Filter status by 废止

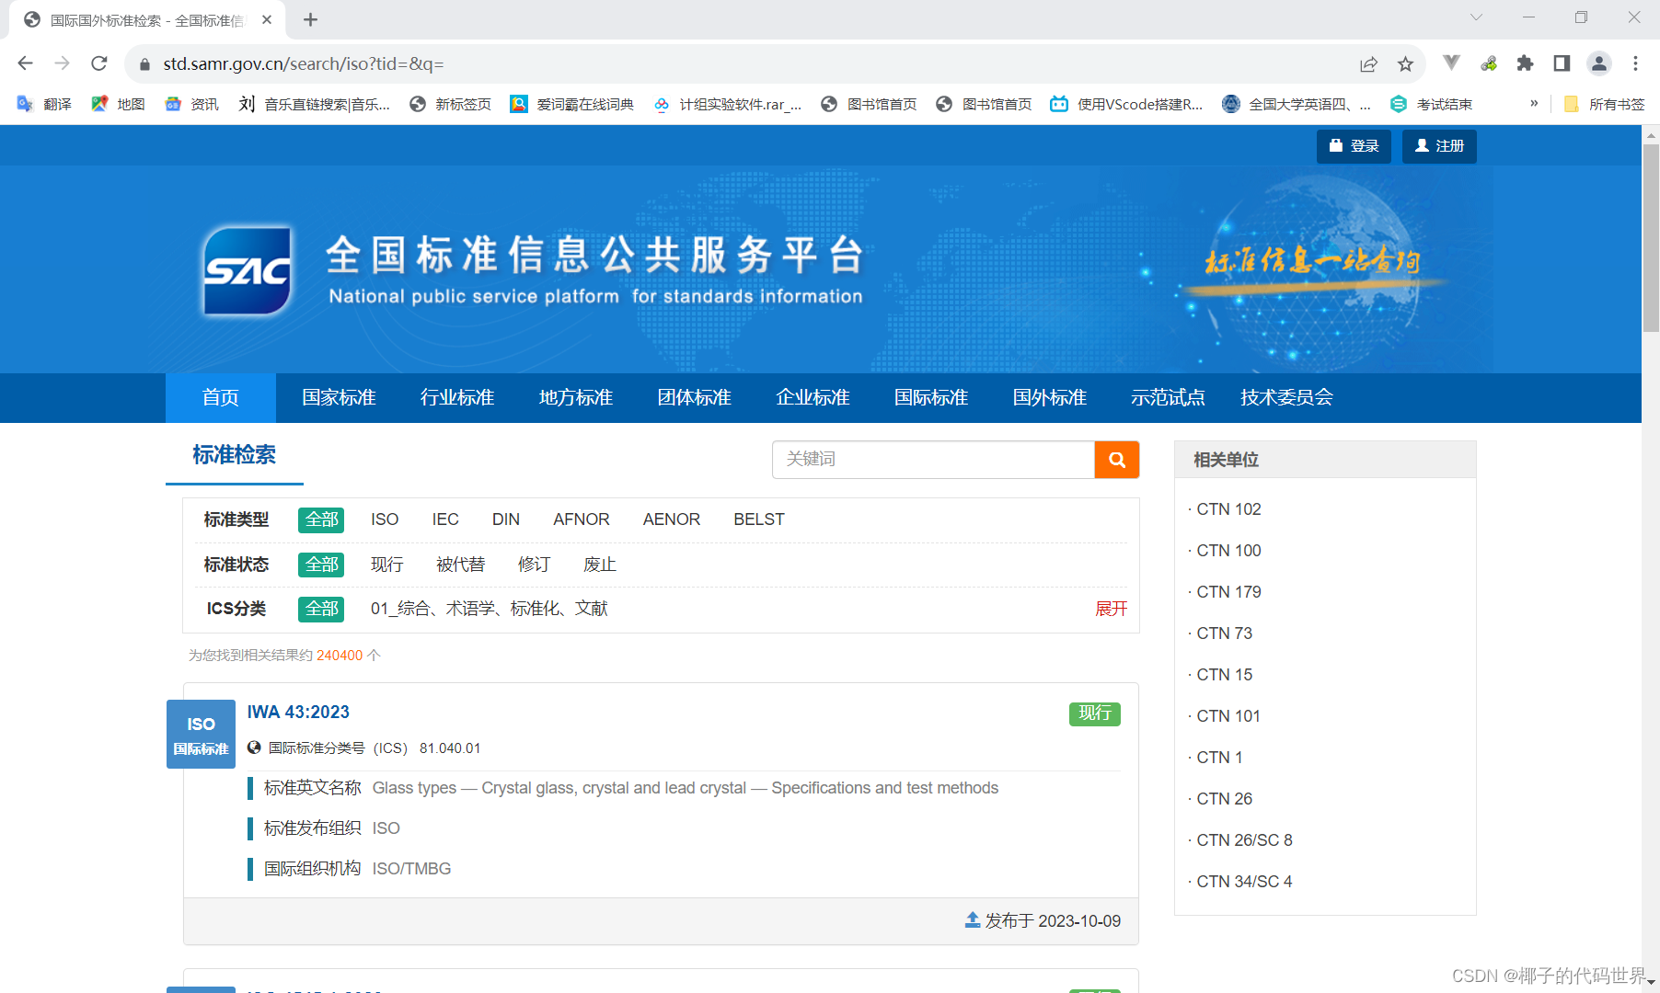[600, 565]
